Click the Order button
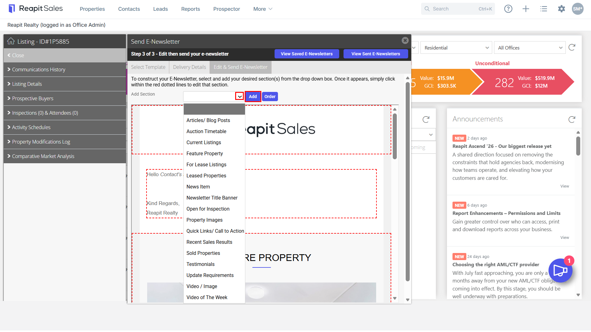Screen dimensions: 591x332 point(270,97)
